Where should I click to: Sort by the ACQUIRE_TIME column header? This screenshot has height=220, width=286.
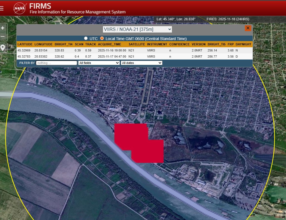click(109, 44)
